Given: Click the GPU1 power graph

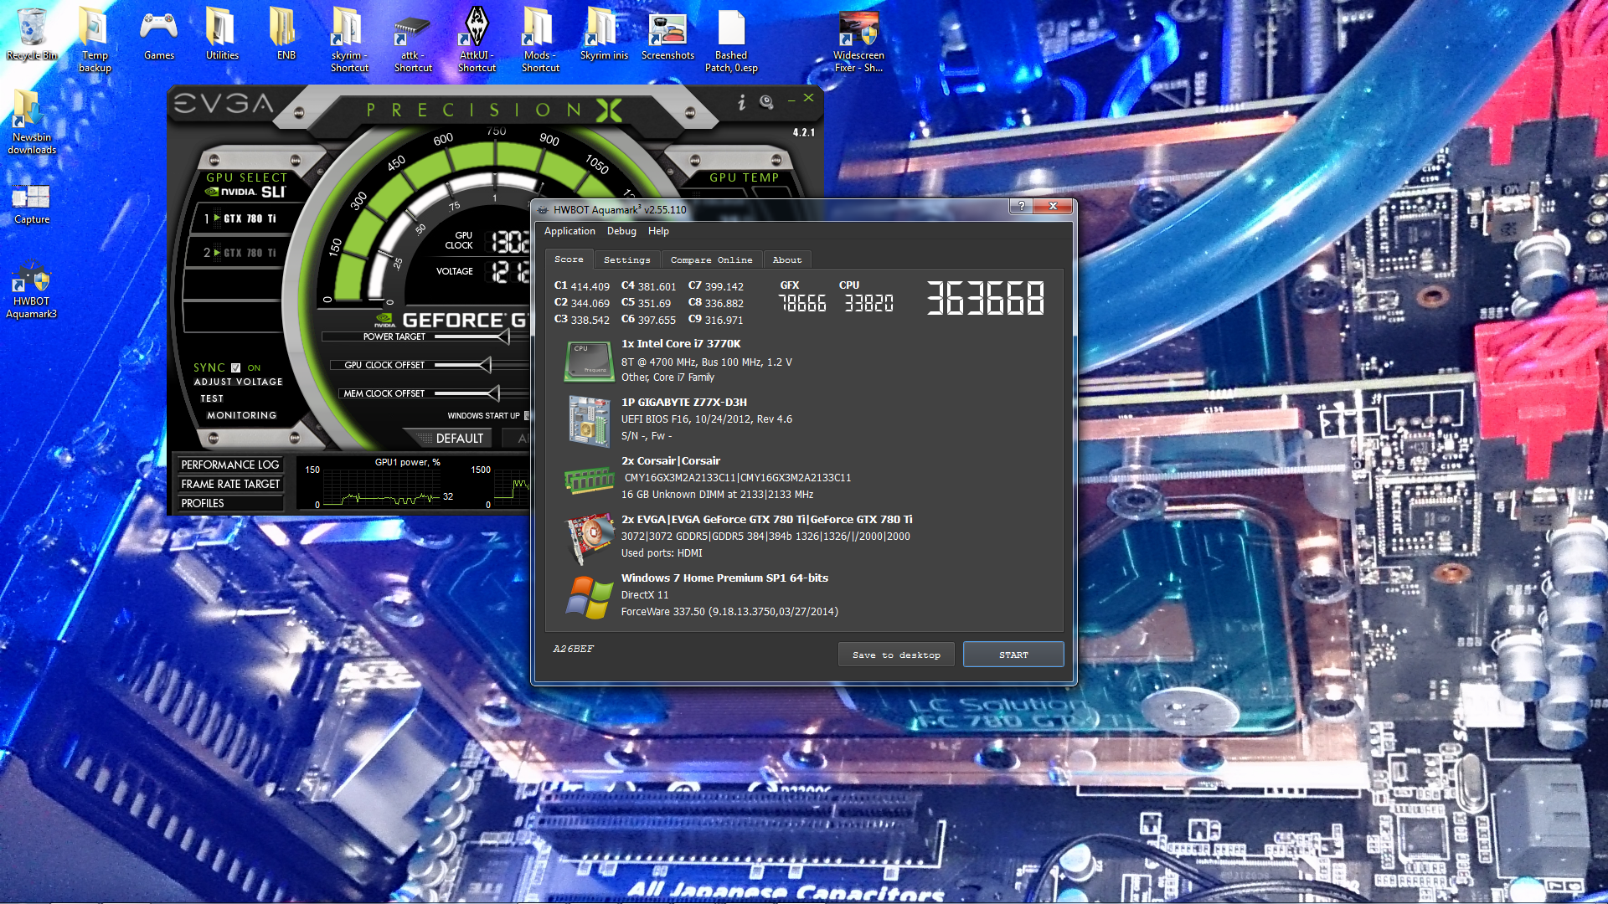Looking at the screenshot, I should tap(383, 486).
